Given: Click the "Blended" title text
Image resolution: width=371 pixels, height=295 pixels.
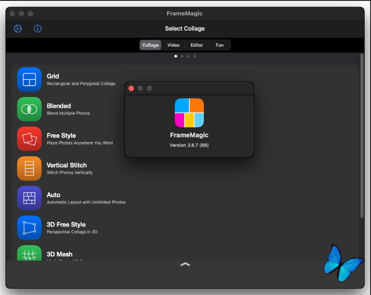Looking at the screenshot, I should pyautogui.click(x=59, y=106).
